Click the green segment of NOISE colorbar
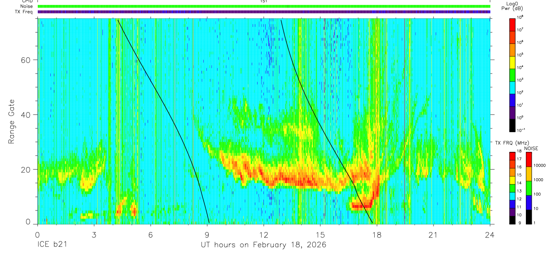The image size is (551, 254). pos(529,188)
